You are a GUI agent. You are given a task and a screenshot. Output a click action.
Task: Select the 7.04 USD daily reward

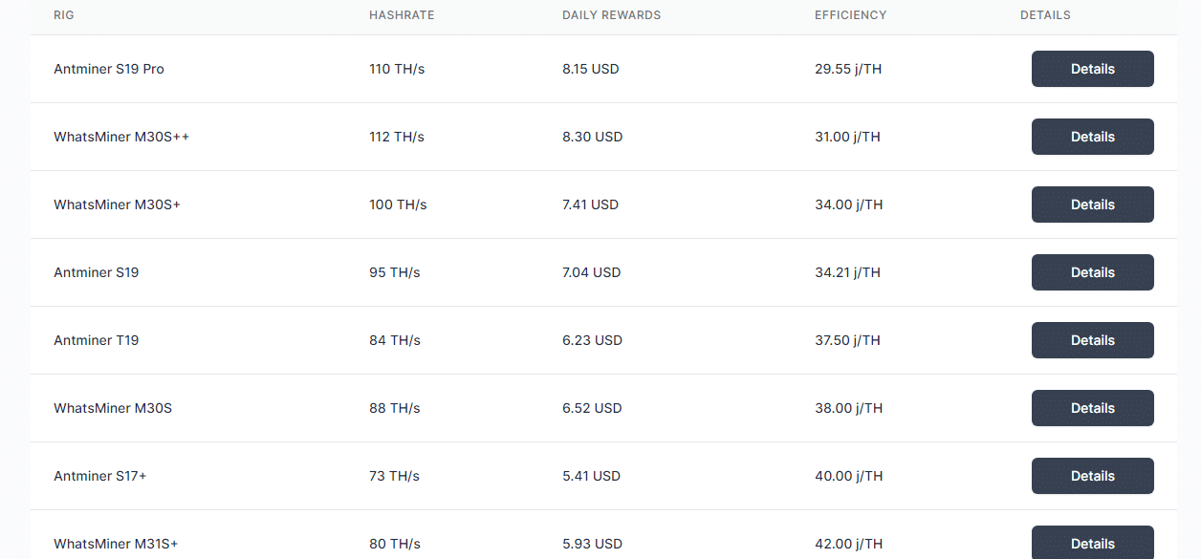coord(591,272)
